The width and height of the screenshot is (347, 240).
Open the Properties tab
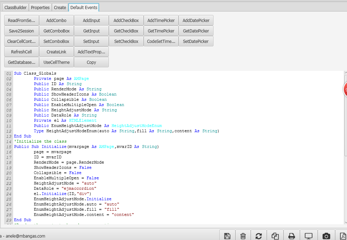point(40,7)
